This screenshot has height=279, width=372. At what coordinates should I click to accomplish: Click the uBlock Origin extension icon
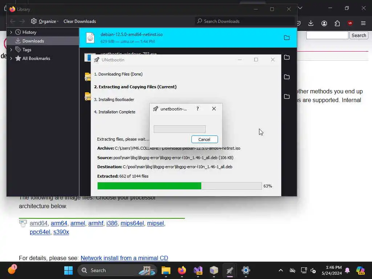pyautogui.click(x=350, y=23)
